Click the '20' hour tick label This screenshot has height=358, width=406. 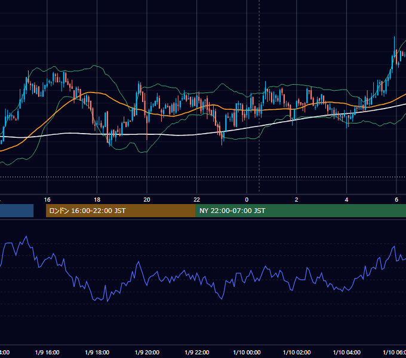click(147, 199)
